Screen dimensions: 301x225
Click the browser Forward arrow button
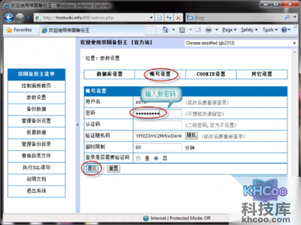(x=20, y=17)
